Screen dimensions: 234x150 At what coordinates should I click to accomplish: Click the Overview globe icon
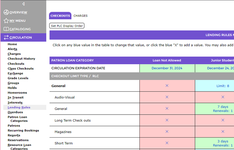pos(6,12)
